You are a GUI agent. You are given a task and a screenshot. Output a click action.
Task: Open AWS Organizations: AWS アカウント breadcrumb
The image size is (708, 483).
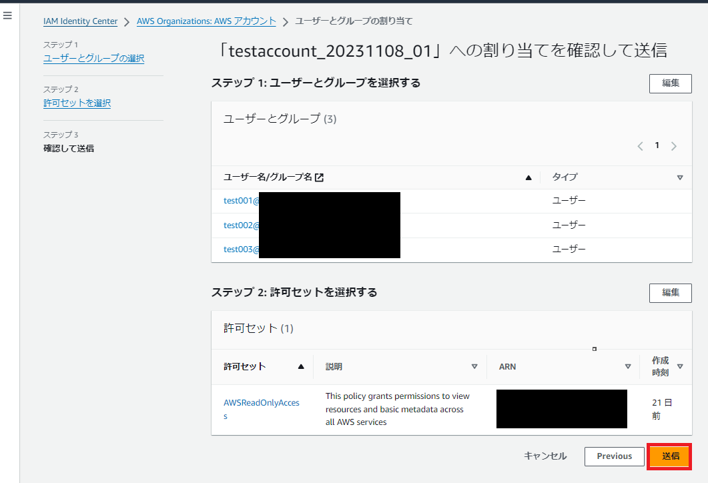(x=206, y=21)
